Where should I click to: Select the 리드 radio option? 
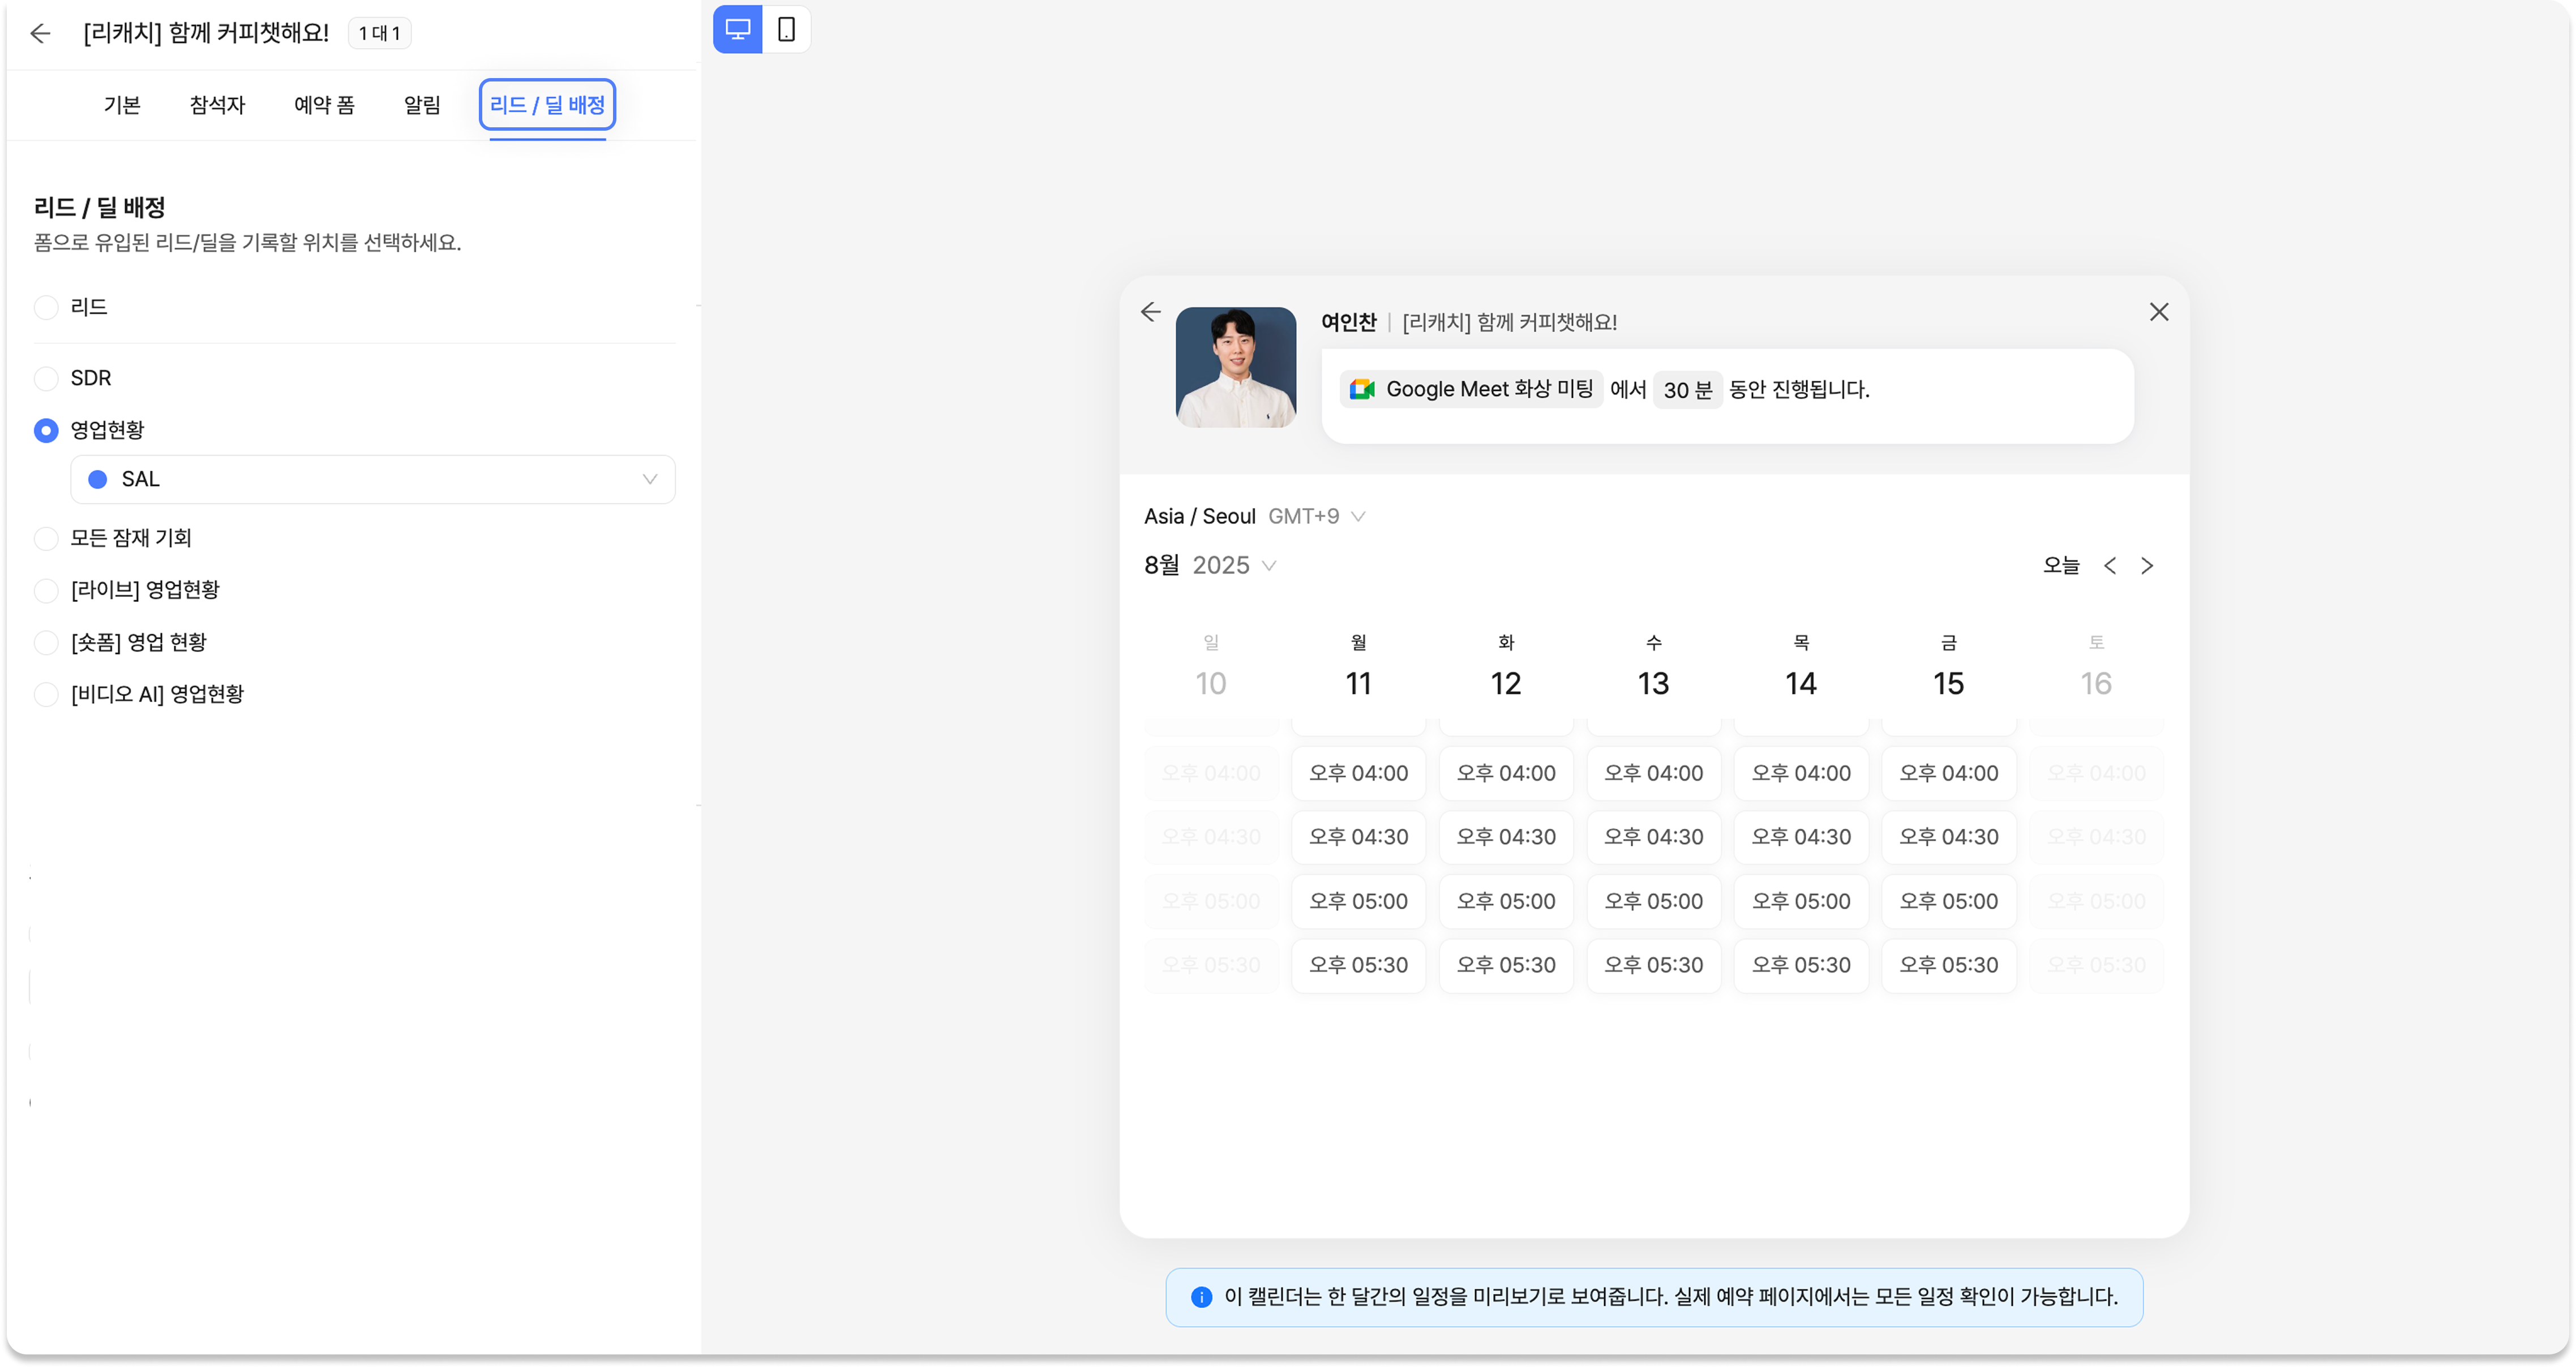(x=46, y=307)
